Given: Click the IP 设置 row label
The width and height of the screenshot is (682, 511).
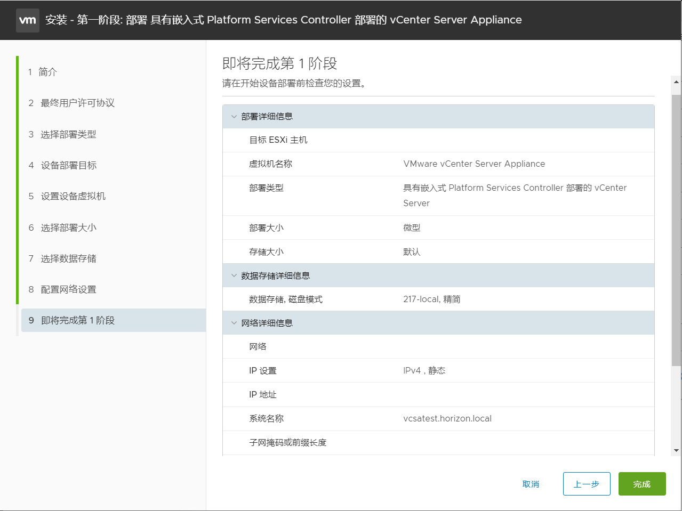Looking at the screenshot, I should pos(263,371).
